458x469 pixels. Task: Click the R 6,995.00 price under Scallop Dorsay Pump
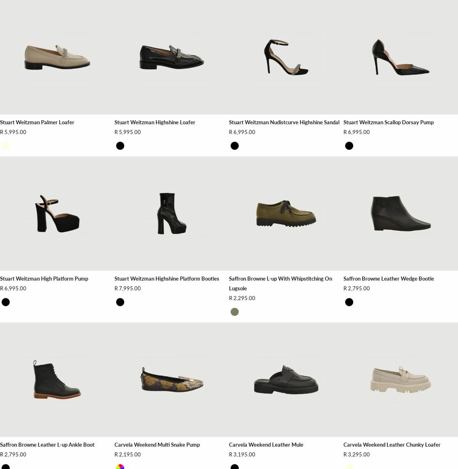[x=357, y=132]
